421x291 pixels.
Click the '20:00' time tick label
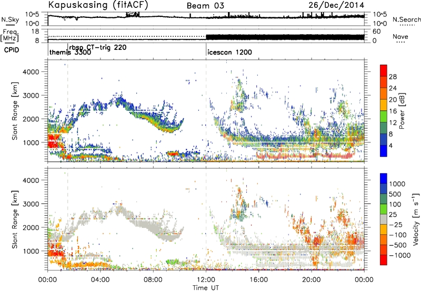(312, 280)
